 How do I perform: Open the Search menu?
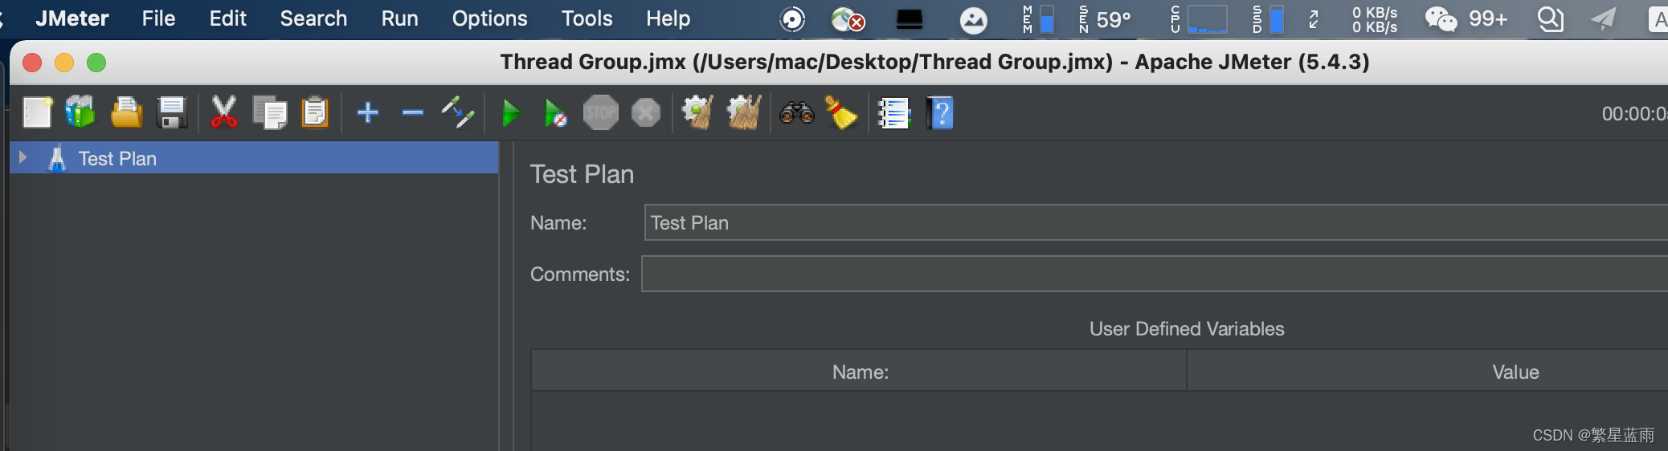(313, 18)
